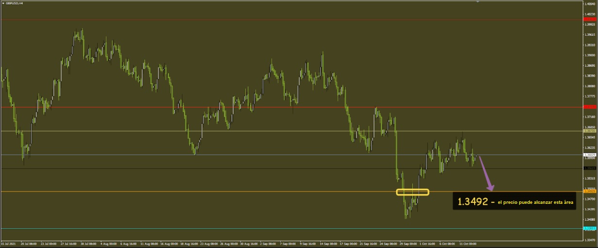Screen dimensions: 598x248
Task: Open the dropdown arrow beside GBPUSD,H4
Action: (3, 3)
